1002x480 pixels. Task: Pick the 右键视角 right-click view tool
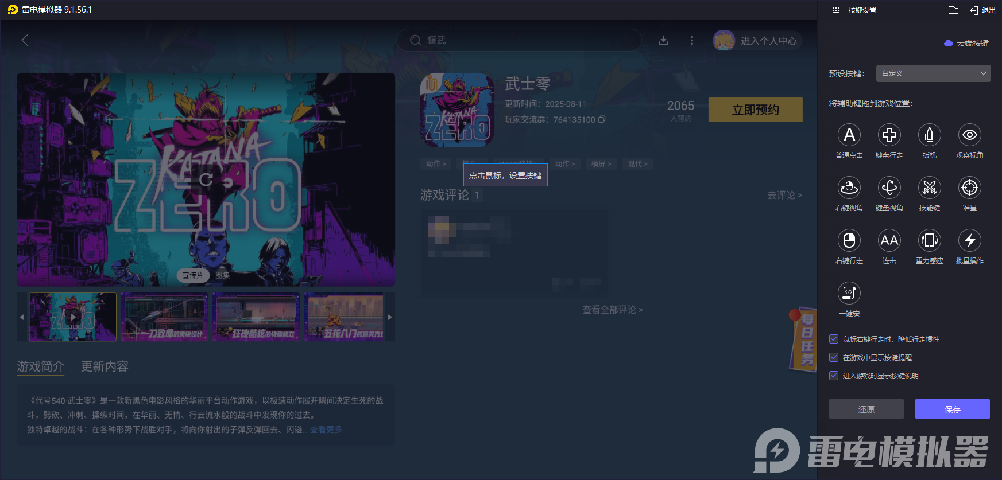pyautogui.click(x=849, y=188)
